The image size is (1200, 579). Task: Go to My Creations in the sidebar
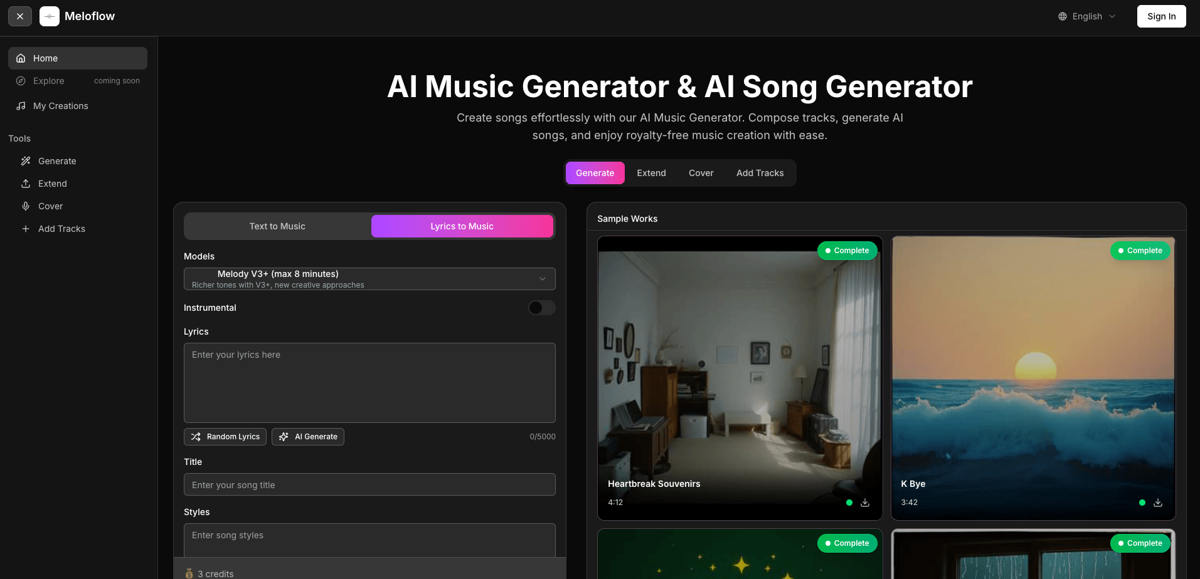[60, 106]
